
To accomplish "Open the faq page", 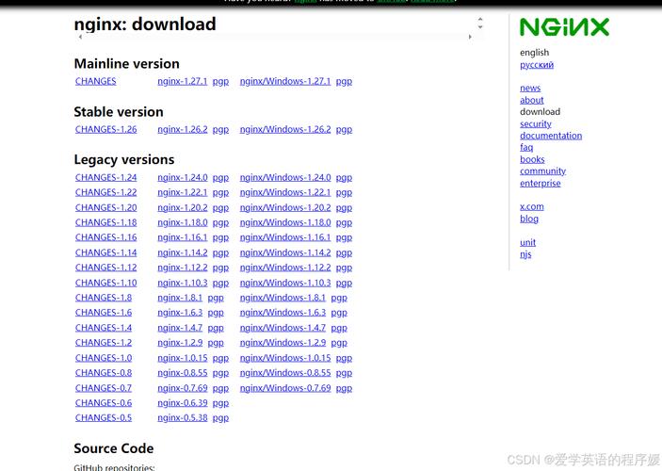I will (526, 147).
